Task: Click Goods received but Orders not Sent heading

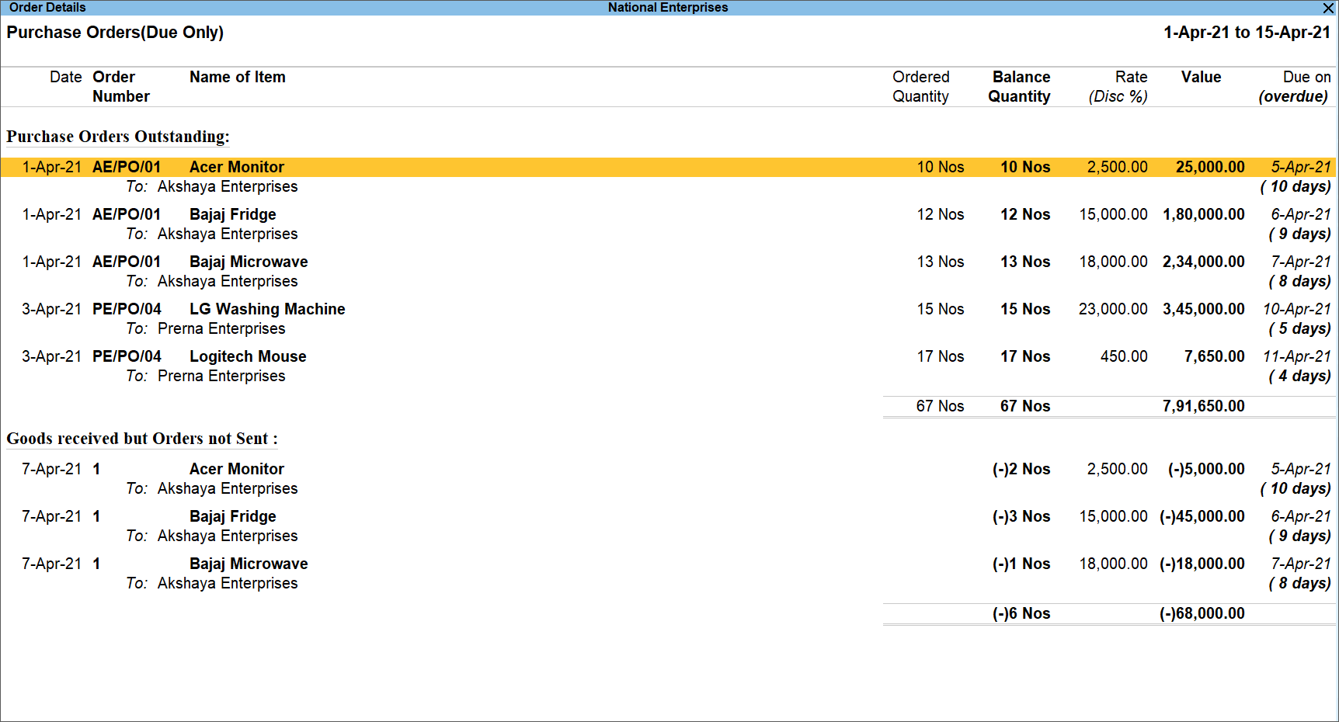Action: (142, 439)
